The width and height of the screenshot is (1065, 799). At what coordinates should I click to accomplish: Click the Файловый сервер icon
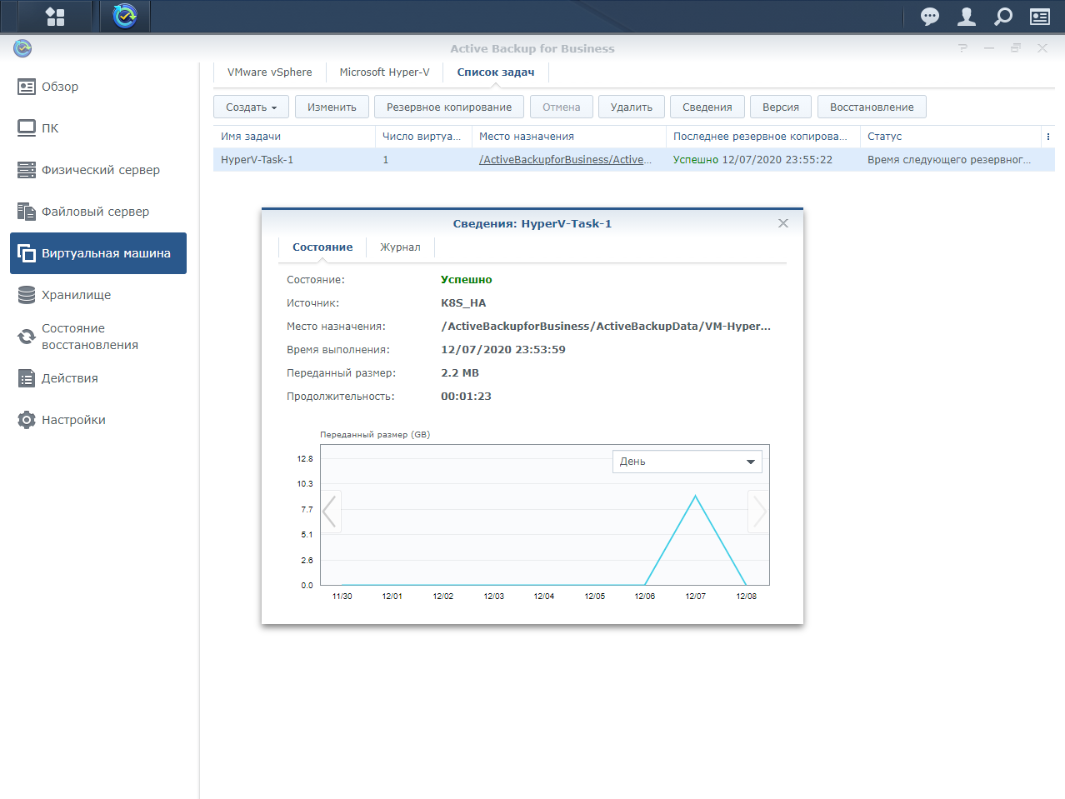click(x=27, y=212)
